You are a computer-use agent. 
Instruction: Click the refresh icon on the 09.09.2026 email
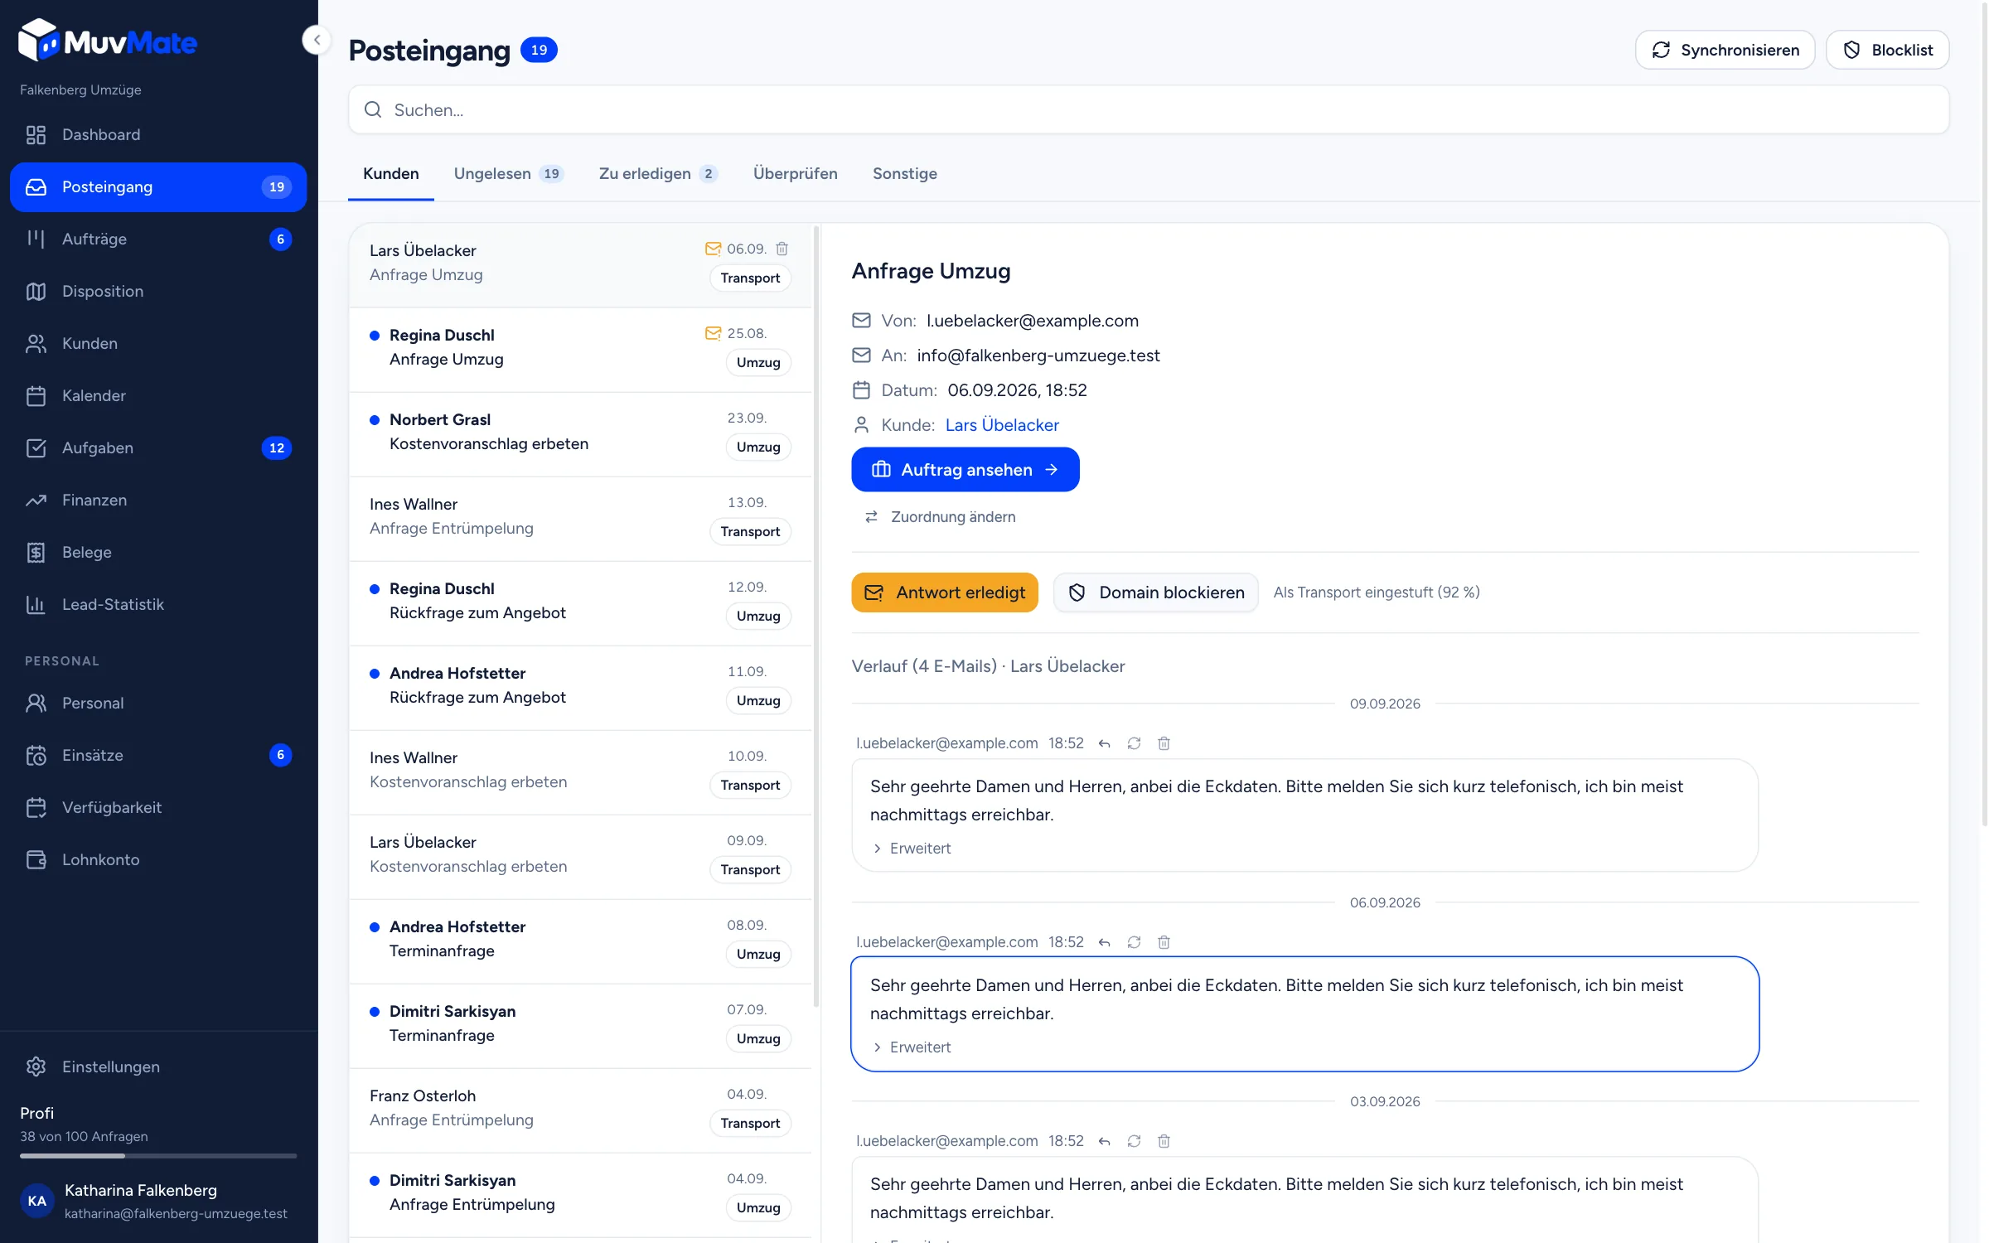tap(1134, 743)
